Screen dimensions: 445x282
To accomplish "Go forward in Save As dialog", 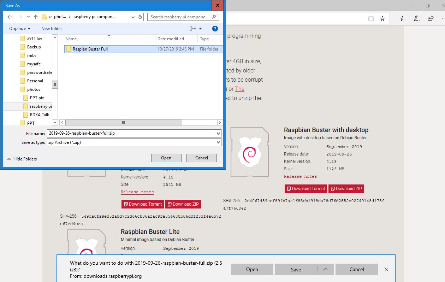I will tap(19, 17).
